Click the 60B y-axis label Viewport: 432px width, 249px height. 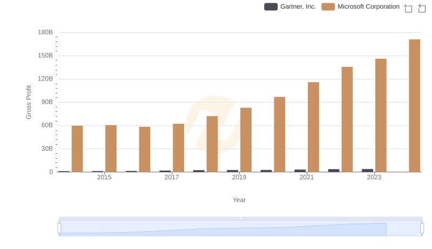pyautogui.click(x=47, y=125)
